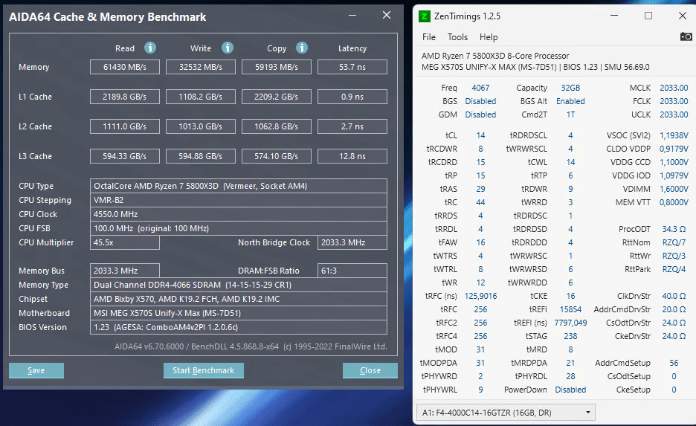The width and height of the screenshot is (696, 426).
Task: Open the Help menu in ZenTimings
Action: [489, 37]
